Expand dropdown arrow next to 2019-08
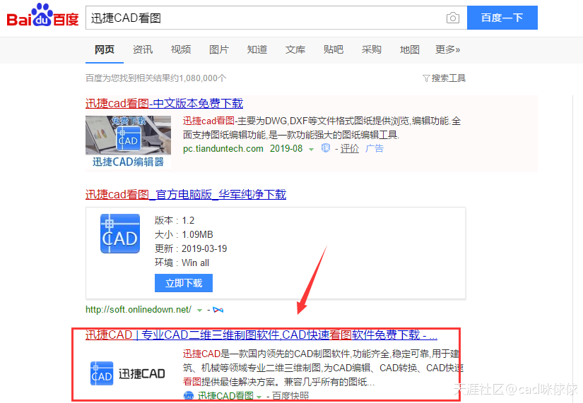Viewport: 583px width, 403px height. (x=311, y=150)
